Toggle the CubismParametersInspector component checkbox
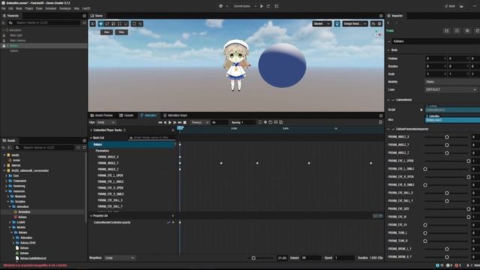 (393, 129)
